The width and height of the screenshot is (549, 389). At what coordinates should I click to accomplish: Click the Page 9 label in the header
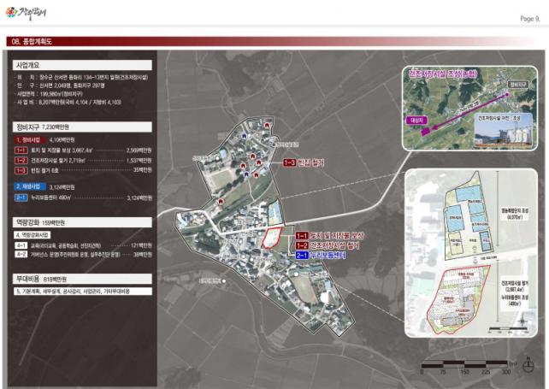pos(530,19)
